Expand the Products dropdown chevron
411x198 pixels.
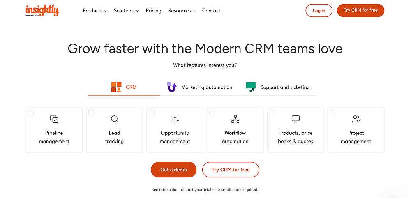(x=105, y=11)
